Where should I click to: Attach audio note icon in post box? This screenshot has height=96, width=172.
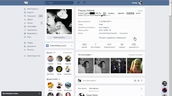pos(142,81)
